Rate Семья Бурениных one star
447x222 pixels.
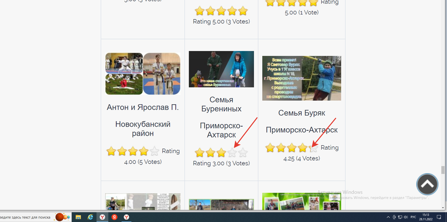pyautogui.click(x=199, y=153)
